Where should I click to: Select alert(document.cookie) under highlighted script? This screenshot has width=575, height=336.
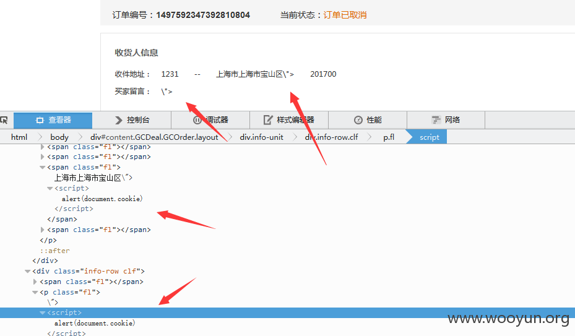click(x=95, y=323)
